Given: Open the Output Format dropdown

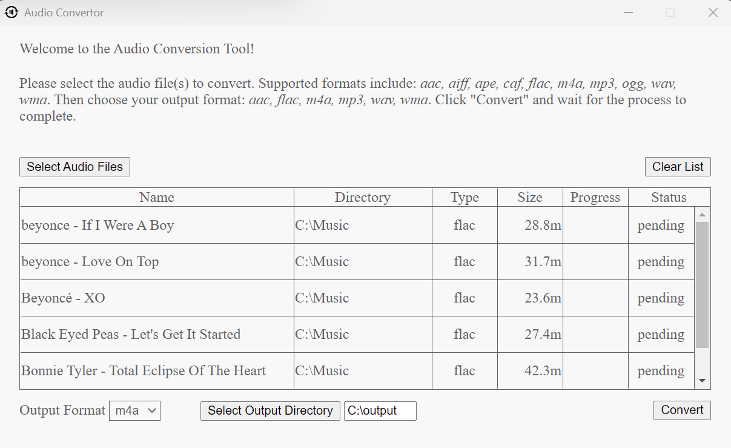Looking at the screenshot, I should click(134, 410).
